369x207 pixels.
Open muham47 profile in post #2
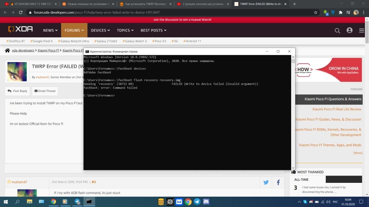pyautogui.click(x=19, y=182)
